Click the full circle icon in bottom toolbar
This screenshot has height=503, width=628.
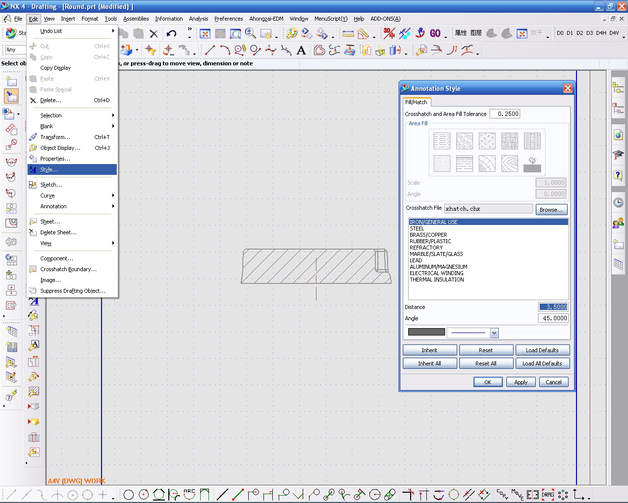(129, 495)
